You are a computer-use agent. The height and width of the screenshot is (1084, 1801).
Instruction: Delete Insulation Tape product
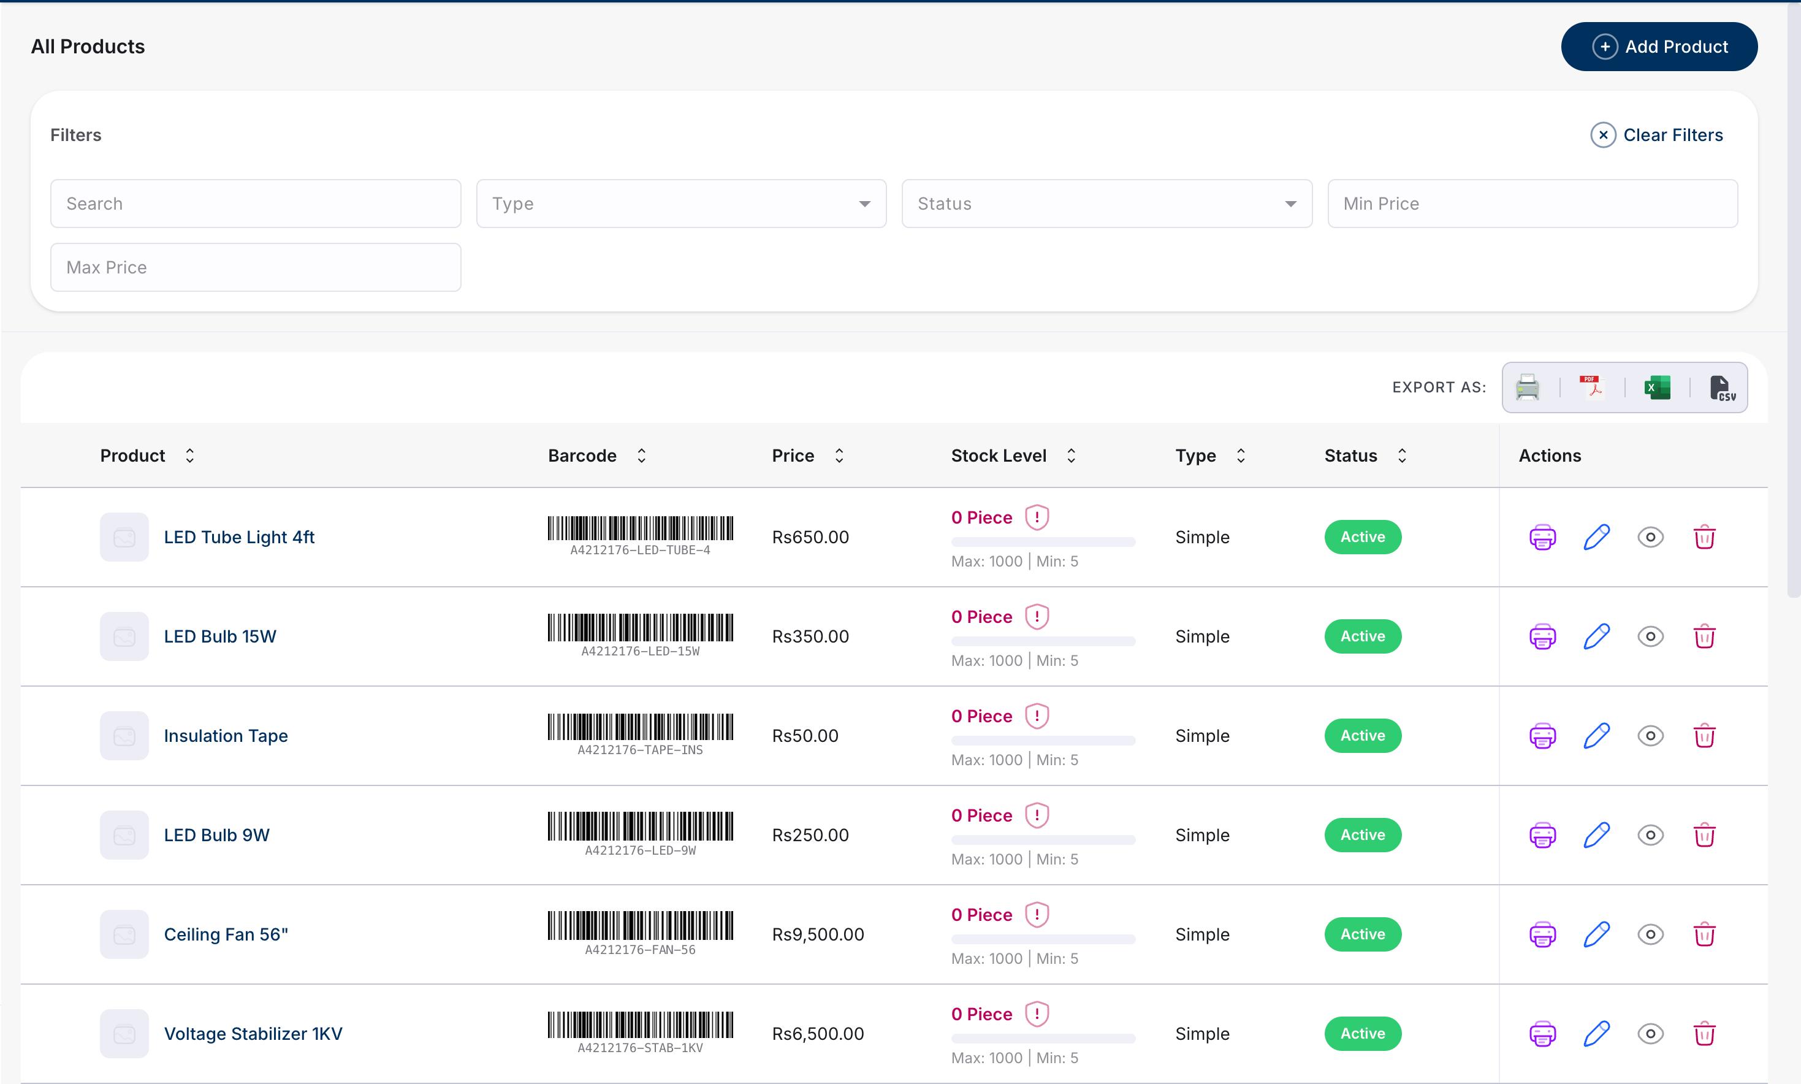(x=1704, y=736)
